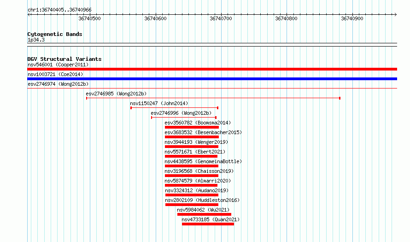Select the thin esv2746974 variant line

tap(212, 89)
